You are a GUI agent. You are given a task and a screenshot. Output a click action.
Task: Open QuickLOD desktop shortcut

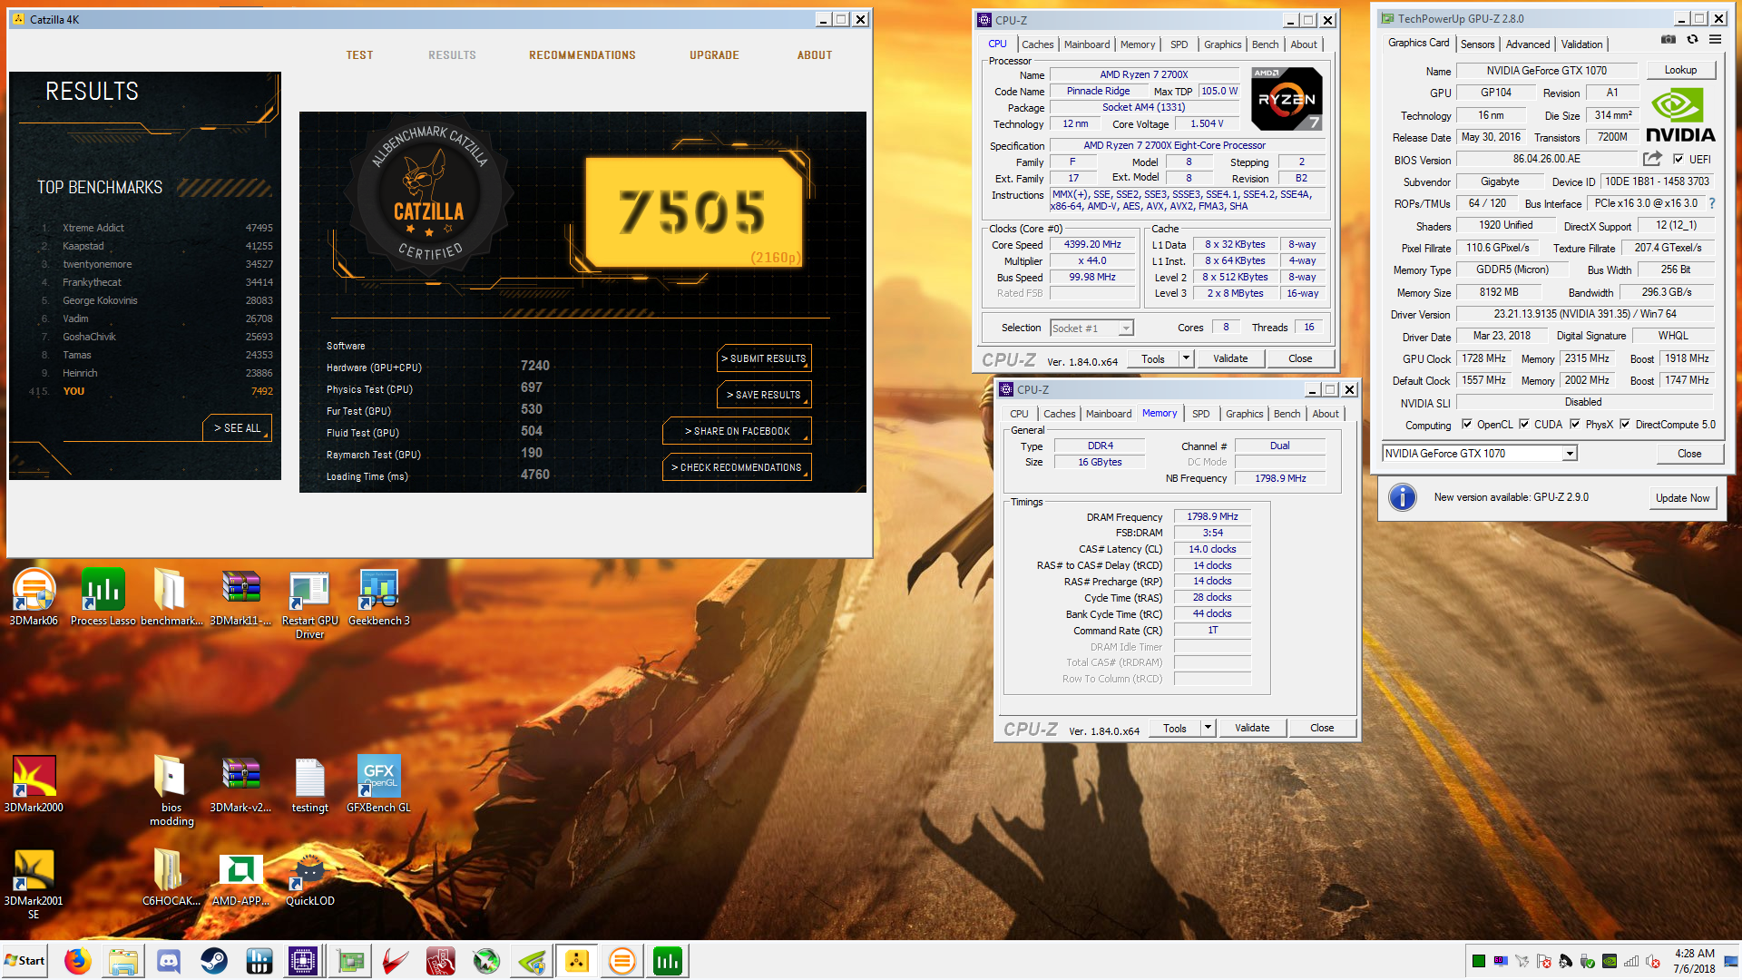(x=309, y=878)
